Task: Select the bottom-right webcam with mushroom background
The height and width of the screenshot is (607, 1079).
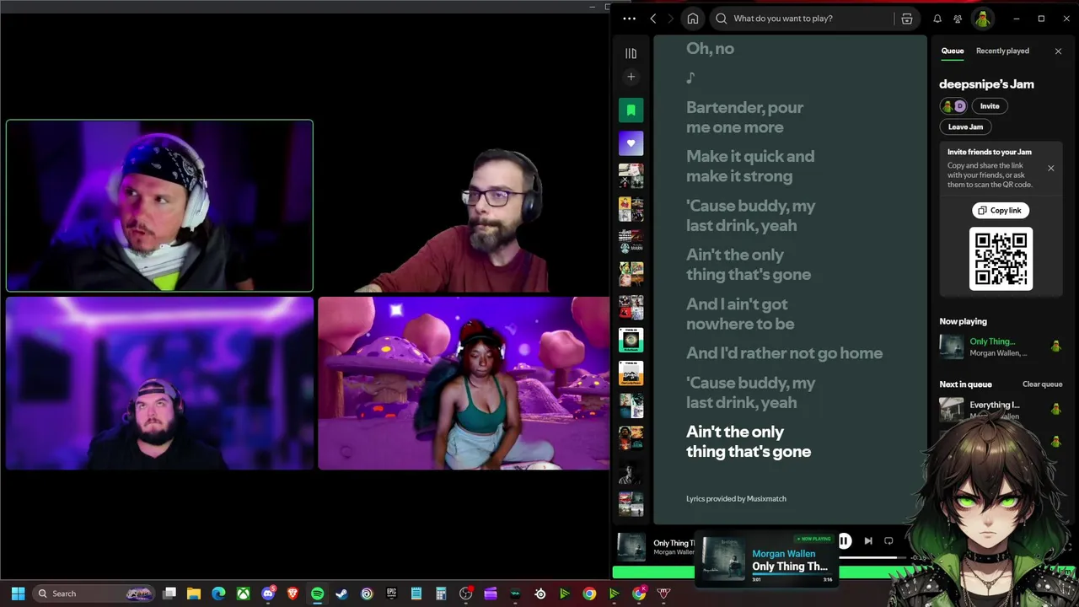Action: 464,383
